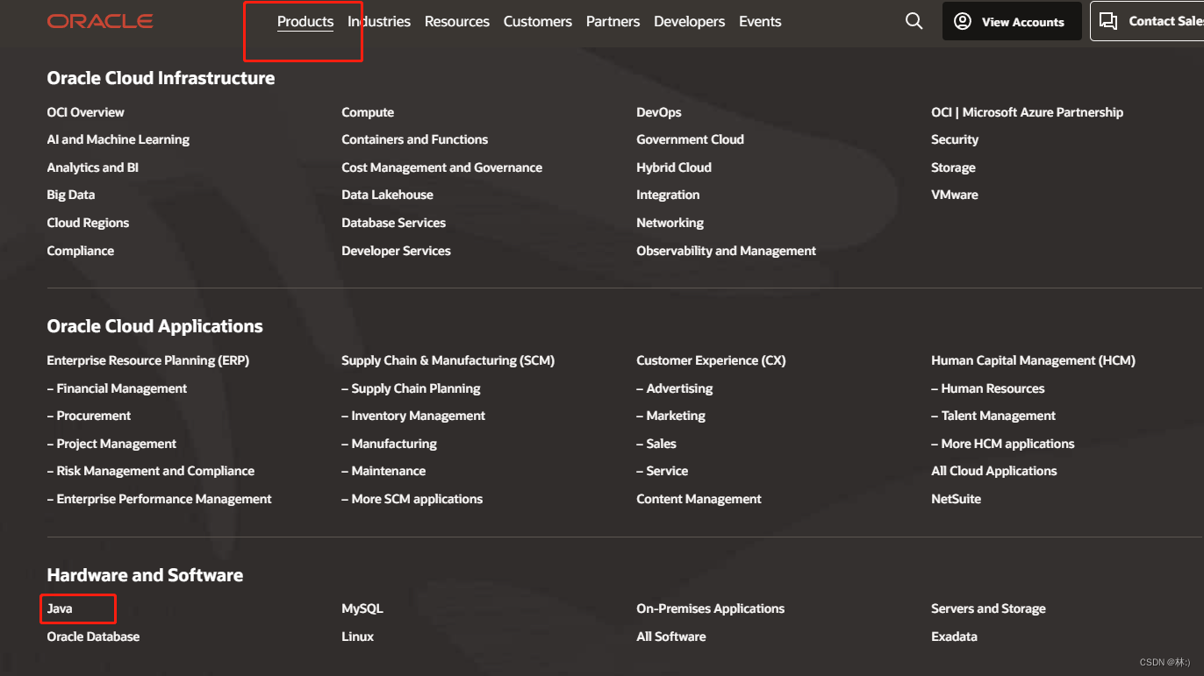The image size is (1204, 676).
Task: Select the Advertising link
Action: 674,388
